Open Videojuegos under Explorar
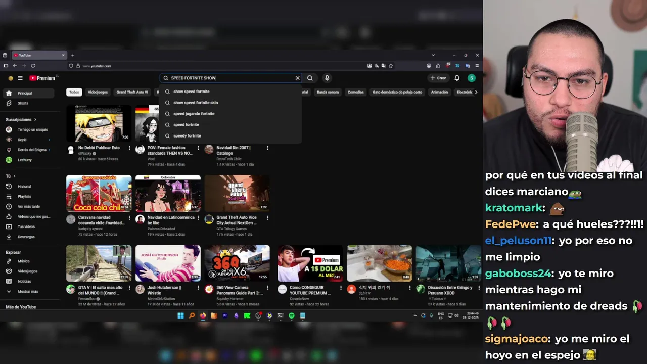The width and height of the screenshot is (647, 364). click(x=28, y=271)
